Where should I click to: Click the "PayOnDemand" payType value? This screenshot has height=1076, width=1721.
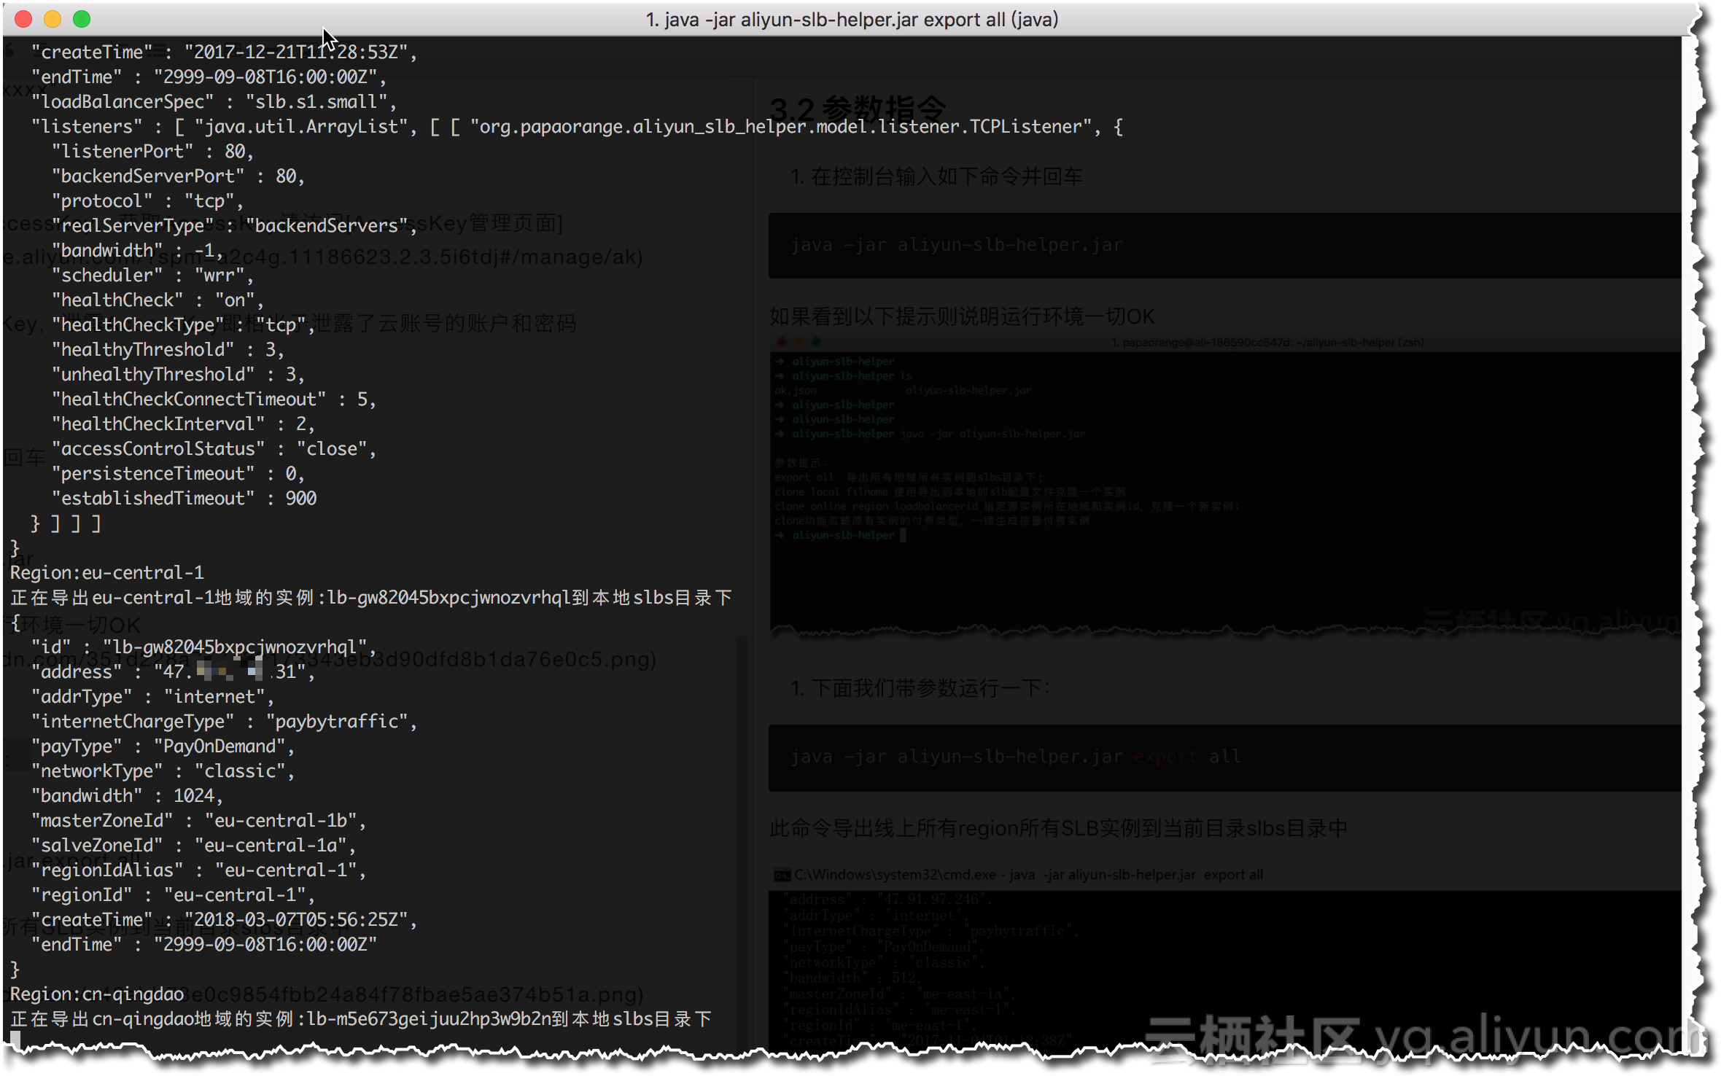[x=219, y=746]
